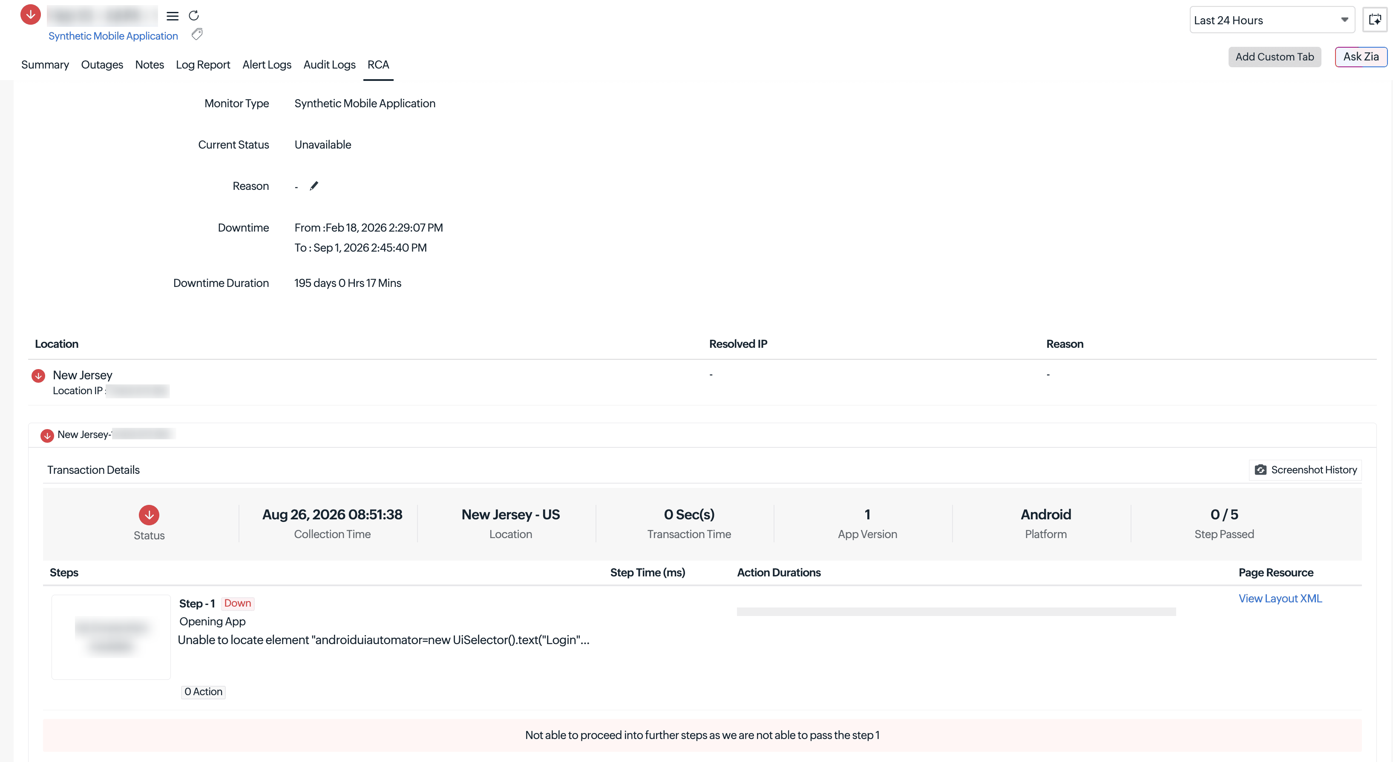Viewport: 1393px width, 762px height.
Task: Click the Opening App step description
Action: click(212, 622)
